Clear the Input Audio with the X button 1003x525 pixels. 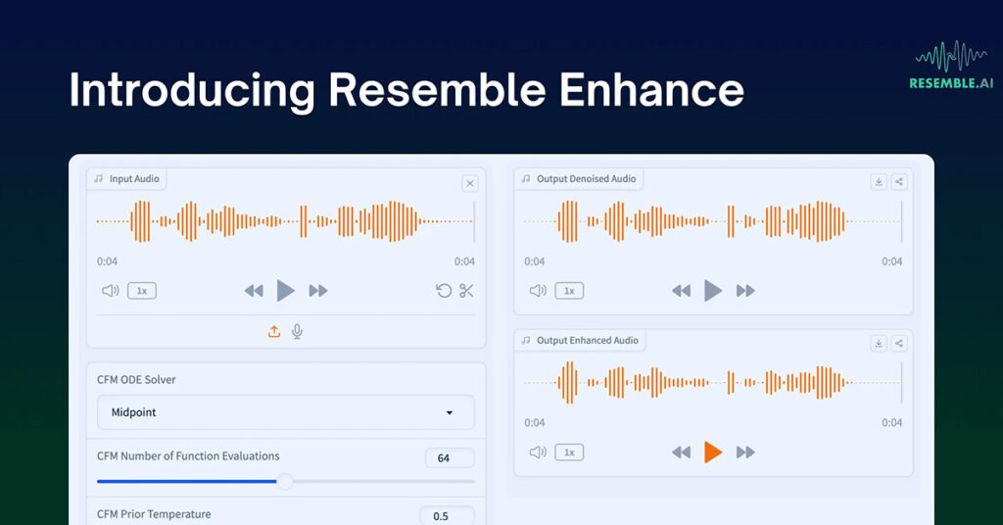[x=469, y=183]
